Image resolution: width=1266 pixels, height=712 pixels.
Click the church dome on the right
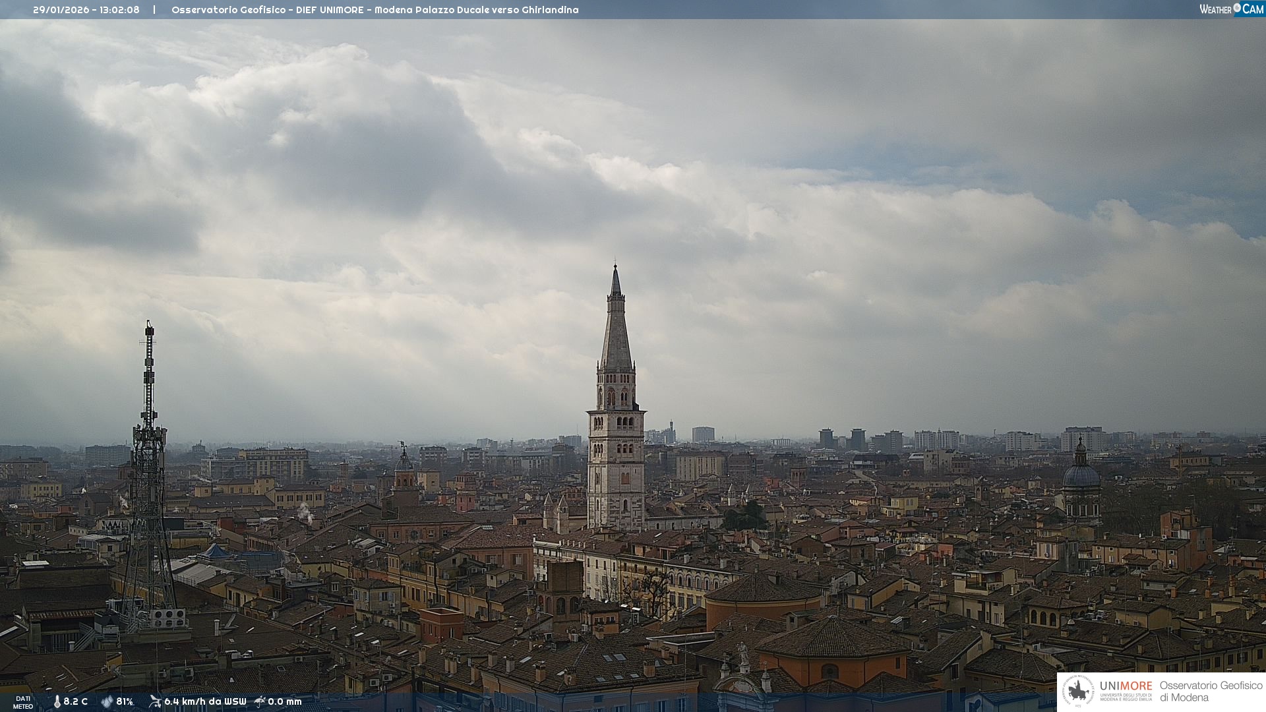pos(1081,475)
